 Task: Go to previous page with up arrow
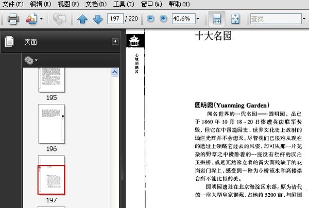(x=82, y=19)
